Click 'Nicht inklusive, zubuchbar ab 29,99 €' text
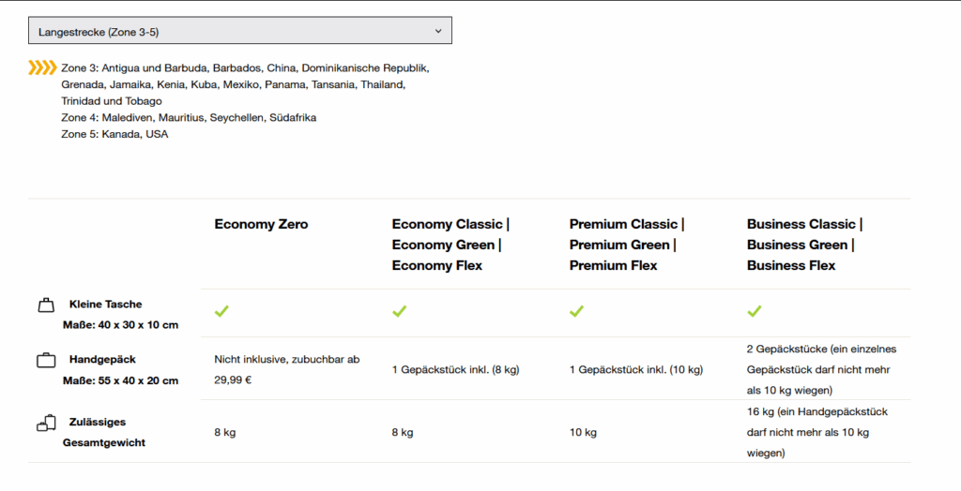 click(x=286, y=368)
